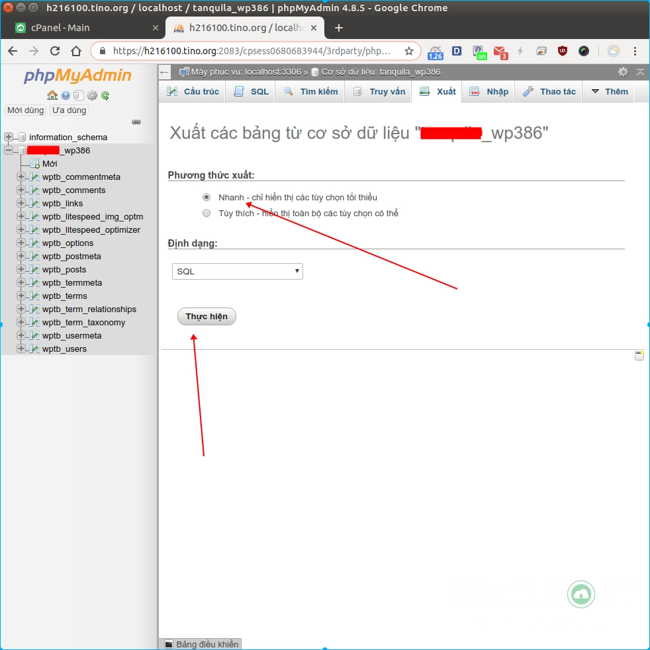The image size is (650, 650).
Task: Click the Ưa dùng favorites button
Action: pos(70,110)
